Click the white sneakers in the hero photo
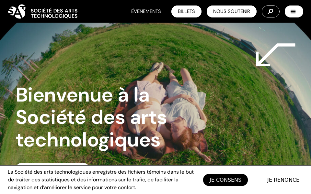 click(157, 67)
